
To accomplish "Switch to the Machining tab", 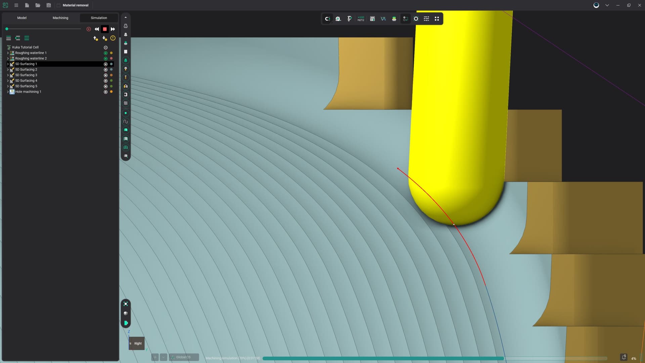I will pos(60,18).
